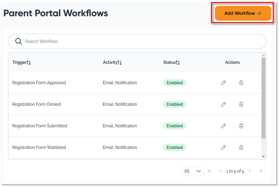
Task: Click Email, Notification in Approved row
Action: 120,83
